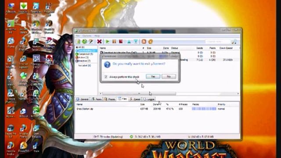The height and width of the screenshot is (158, 281).
Task: Click the DHT nodes status bar entry
Action: (108, 136)
